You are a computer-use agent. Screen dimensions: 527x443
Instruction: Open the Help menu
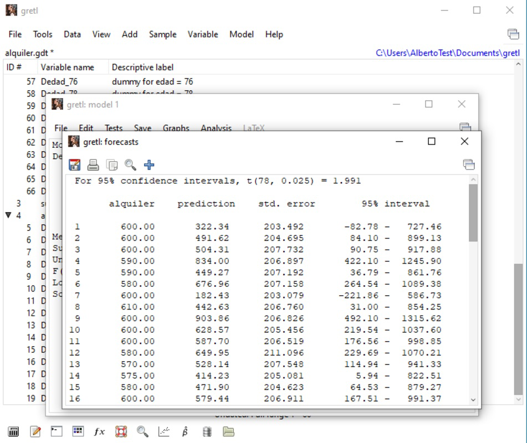274,34
